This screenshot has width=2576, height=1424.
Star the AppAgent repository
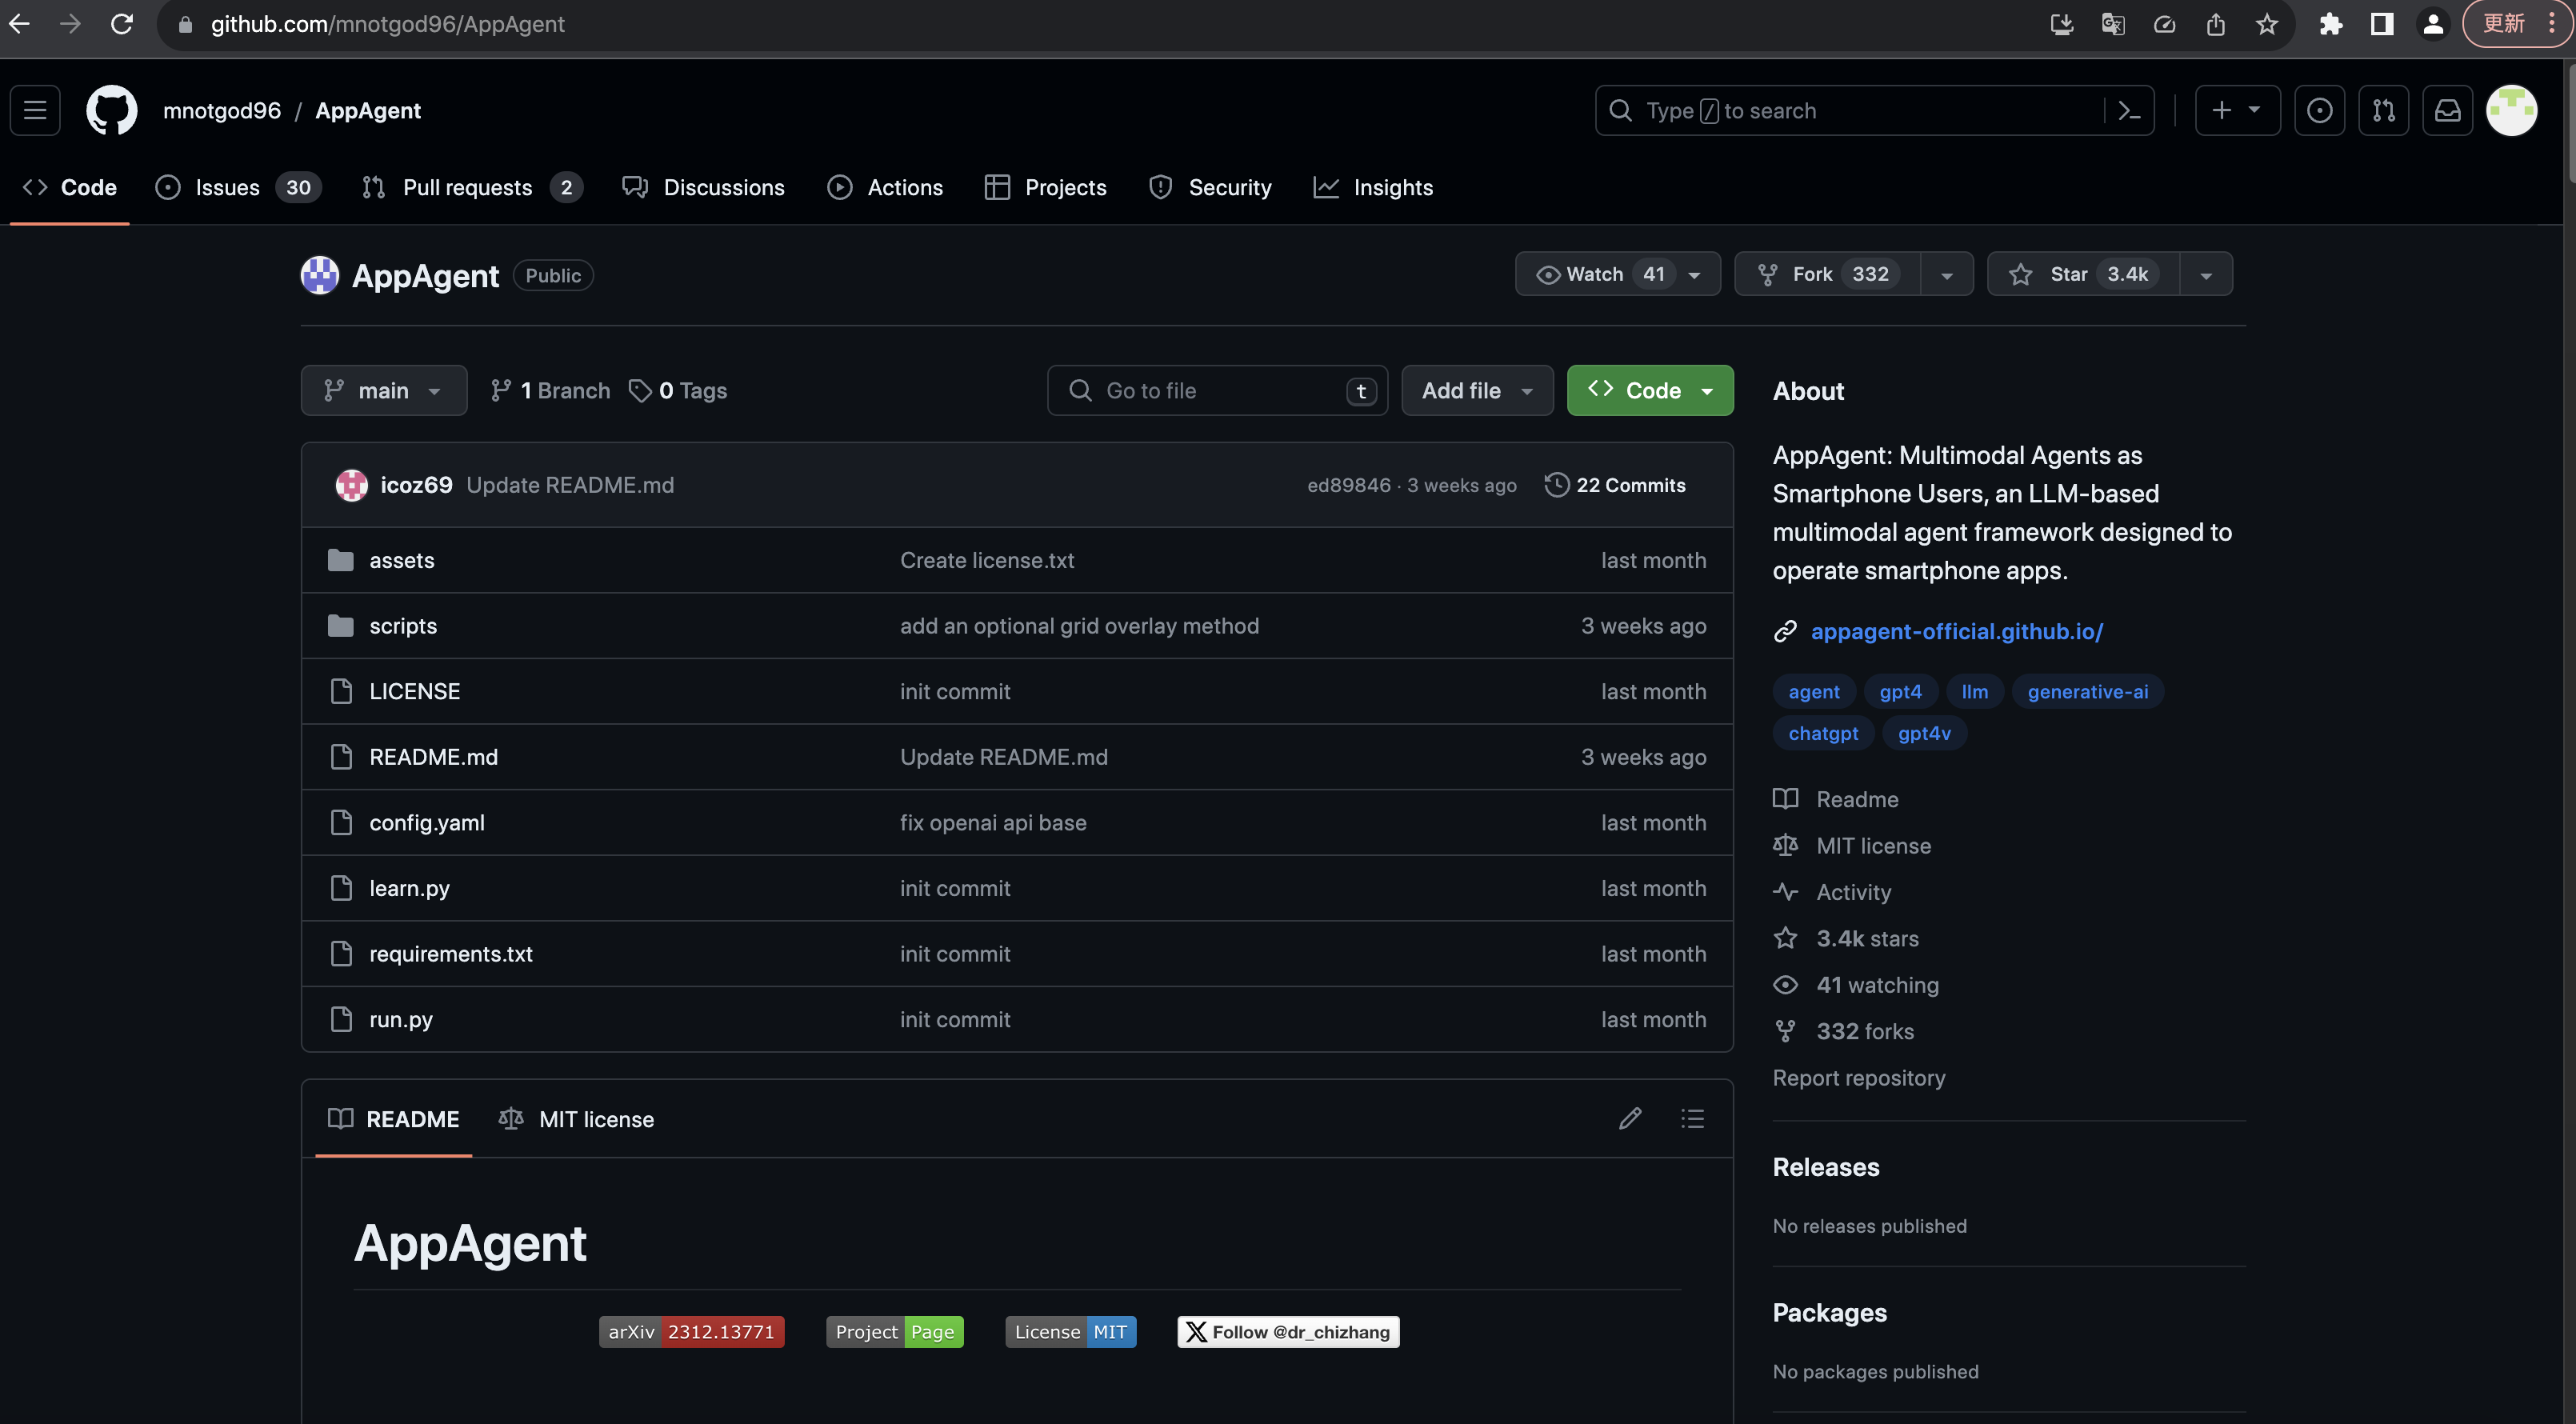(x=2083, y=274)
